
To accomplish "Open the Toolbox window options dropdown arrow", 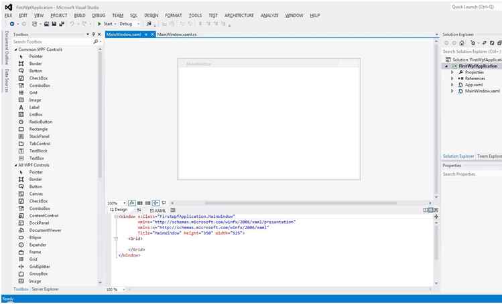I will (x=88, y=34).
